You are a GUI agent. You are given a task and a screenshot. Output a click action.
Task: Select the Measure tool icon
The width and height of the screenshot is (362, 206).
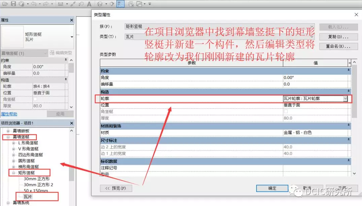coord(61,4)
